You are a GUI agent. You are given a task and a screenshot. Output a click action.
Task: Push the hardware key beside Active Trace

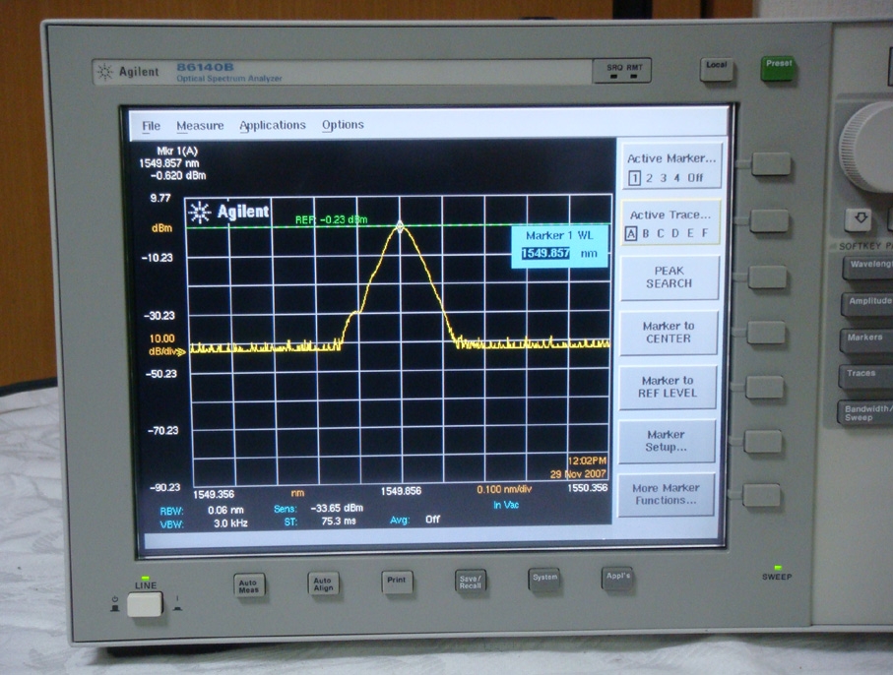(x=769, y=220)
